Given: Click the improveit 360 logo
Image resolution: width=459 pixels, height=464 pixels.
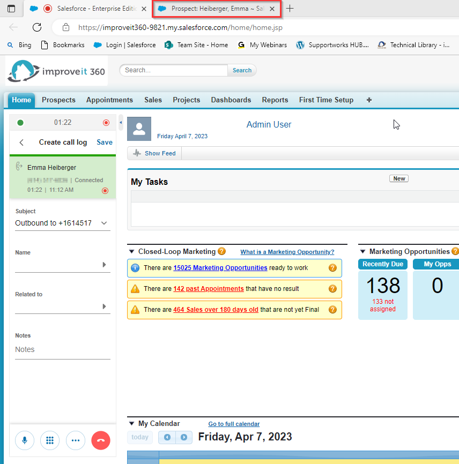Looking at the screenshot, I should [56, 71].
